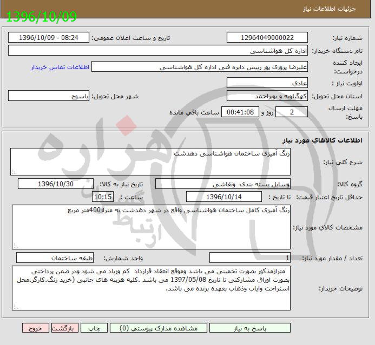Image resolution: width=375 pixels, height=345 pixels.
Task: Click the اولویت نیاز label
Action: [347, 83]
